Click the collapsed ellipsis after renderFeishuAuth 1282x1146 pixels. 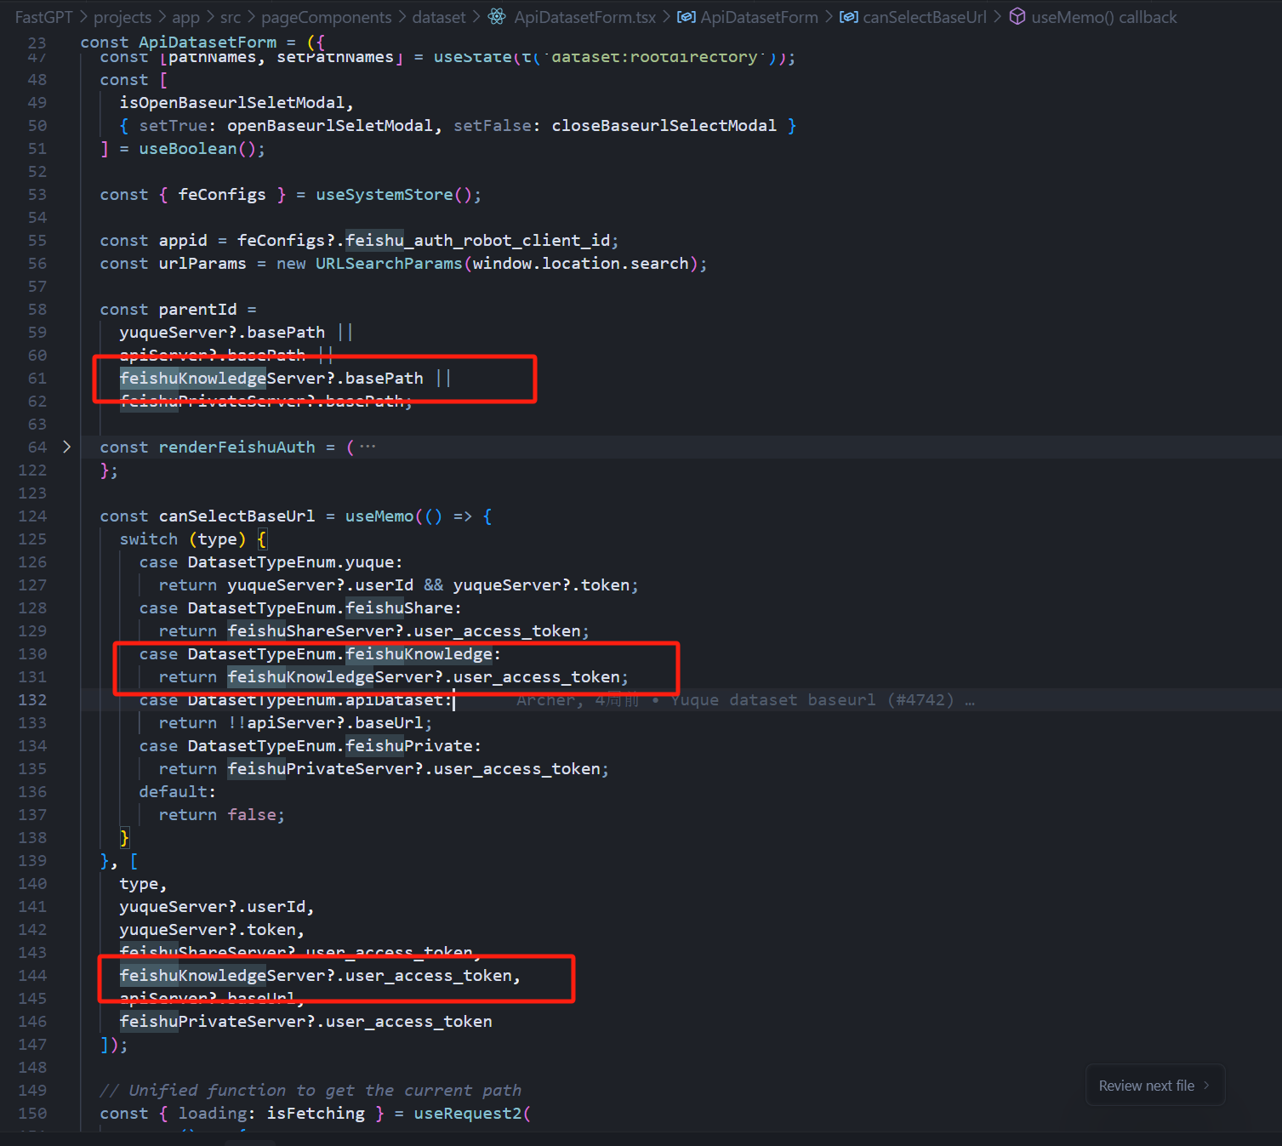tap(368, 447)
